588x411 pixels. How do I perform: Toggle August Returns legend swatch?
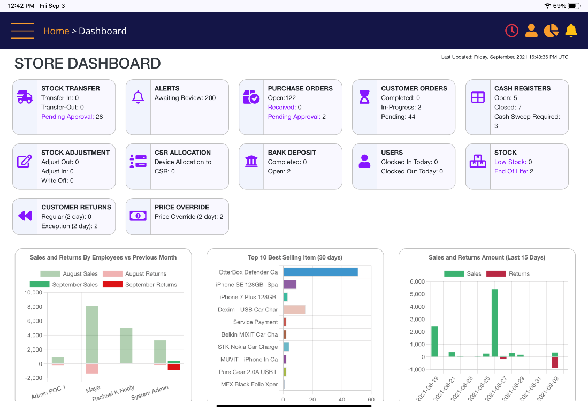click(112, 274)
